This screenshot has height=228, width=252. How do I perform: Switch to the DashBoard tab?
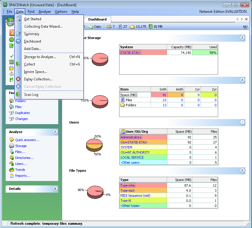[97, 19]
